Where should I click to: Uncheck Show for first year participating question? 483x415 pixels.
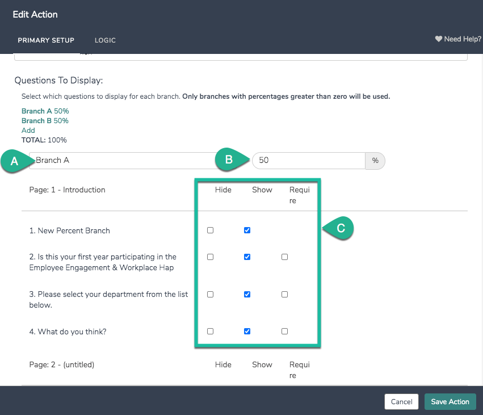point(247,257)
